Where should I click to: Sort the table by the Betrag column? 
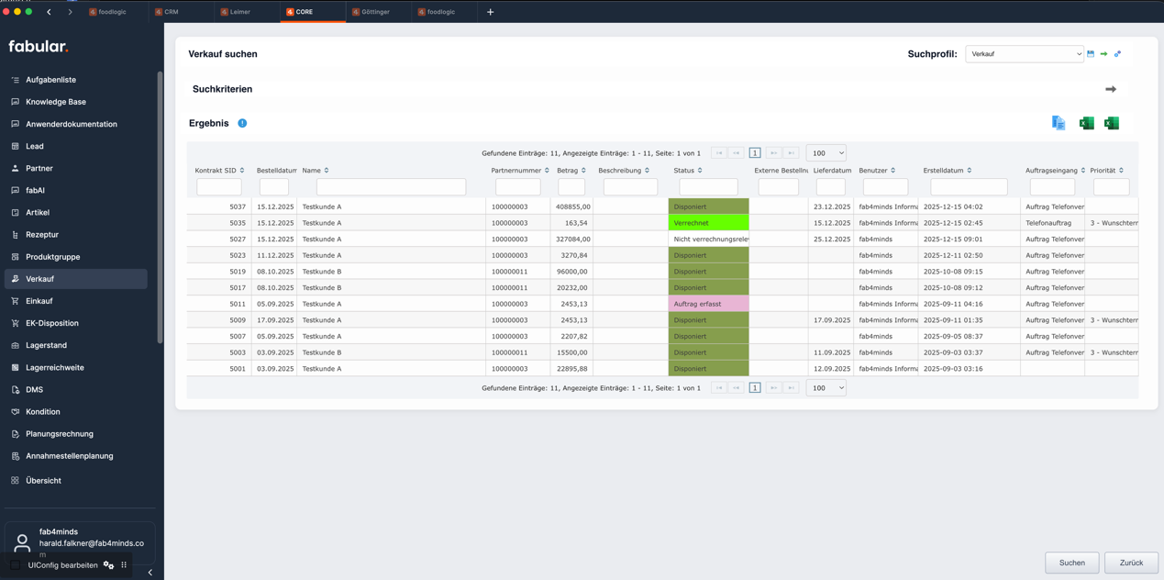583,171
